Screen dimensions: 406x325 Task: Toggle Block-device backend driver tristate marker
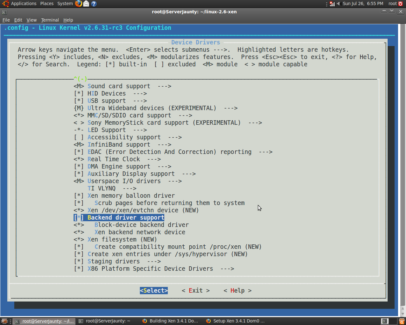pyautogui.click(x=79, y=225)
